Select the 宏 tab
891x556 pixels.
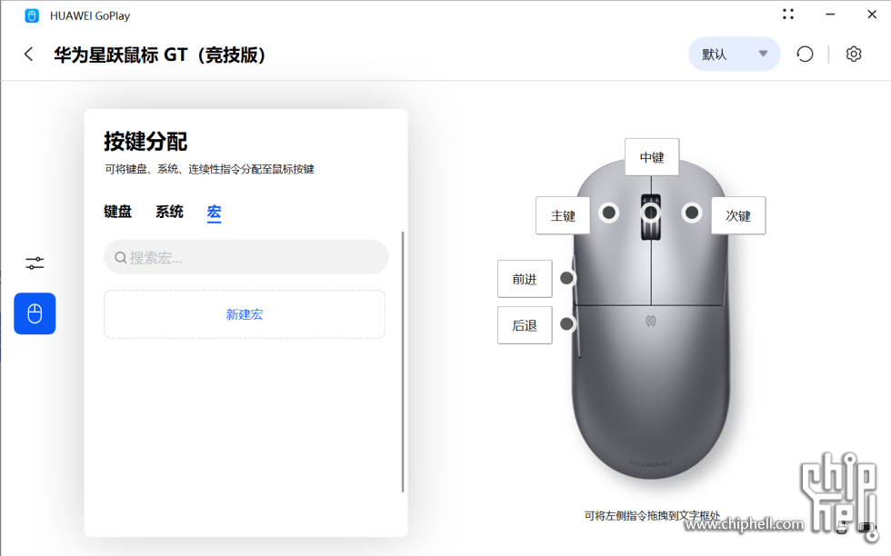tap(214, 213)
